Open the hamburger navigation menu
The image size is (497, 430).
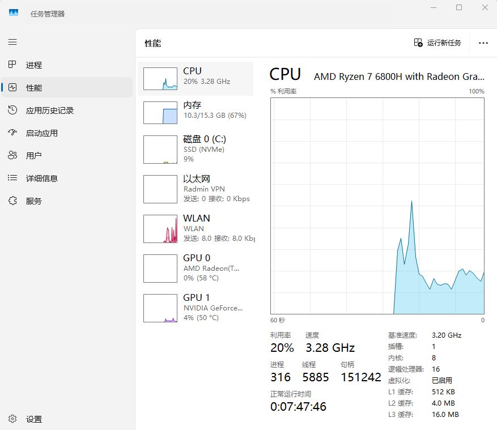coord(12,42)
